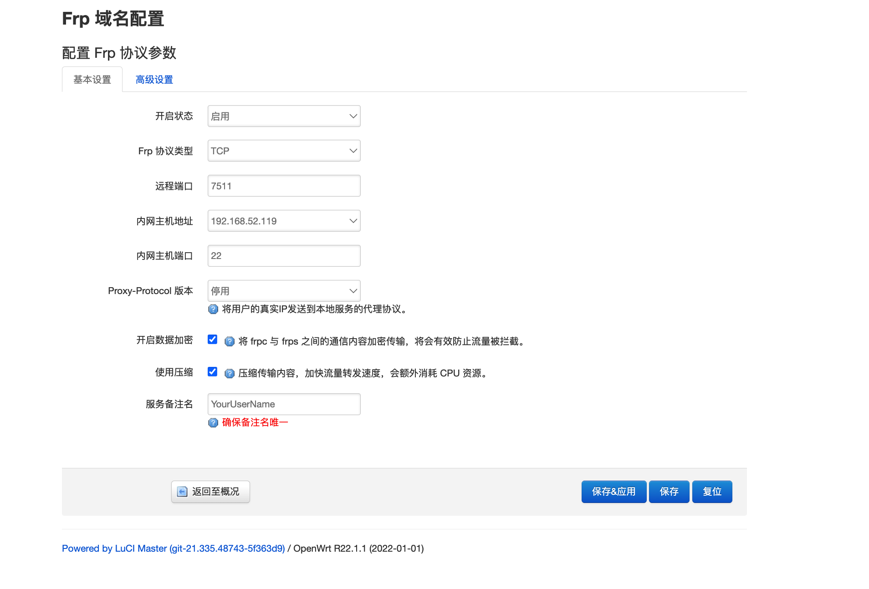
Task: Click the 服务备注名 input field
Action: click(284, 404)
